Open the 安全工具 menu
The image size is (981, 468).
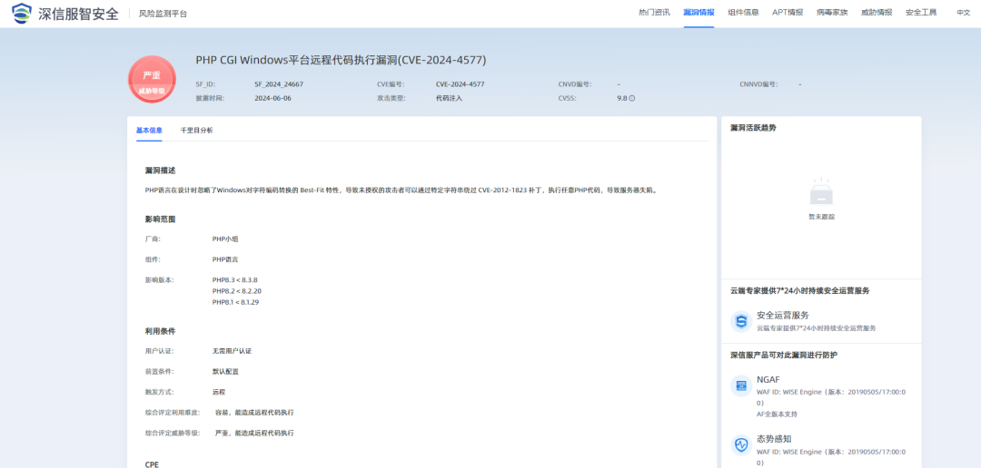pyautogui.click(x=921, y=13)
